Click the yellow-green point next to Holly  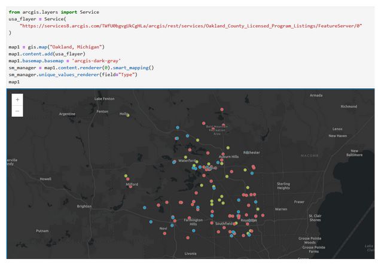click(128, 115)
